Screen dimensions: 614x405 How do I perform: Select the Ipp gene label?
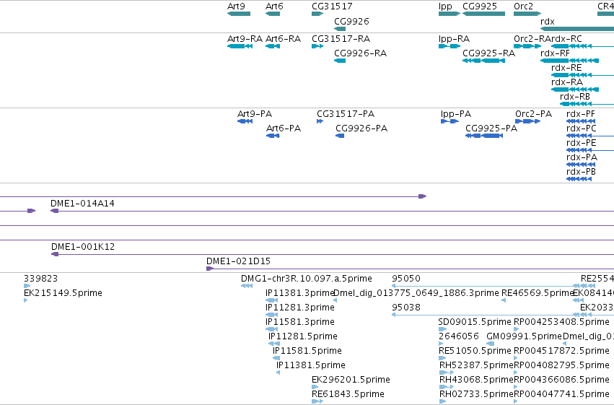445,6
